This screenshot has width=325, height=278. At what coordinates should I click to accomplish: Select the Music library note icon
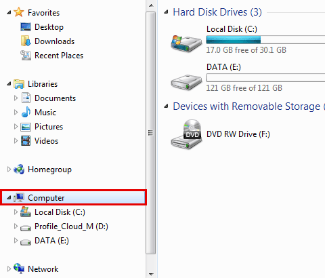point(26,112)
